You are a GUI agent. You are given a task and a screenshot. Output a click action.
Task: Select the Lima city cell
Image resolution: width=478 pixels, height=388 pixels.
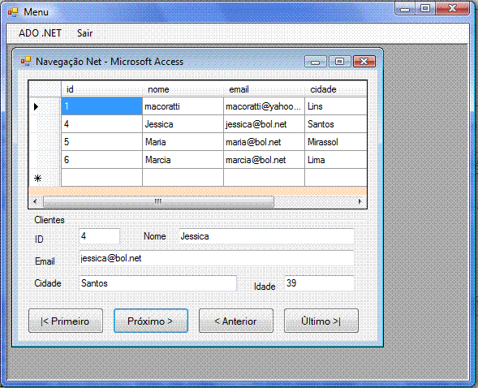pos(336,160)
